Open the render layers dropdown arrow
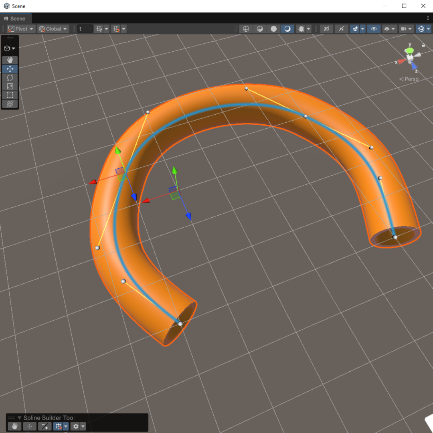 tap(393, 29)
